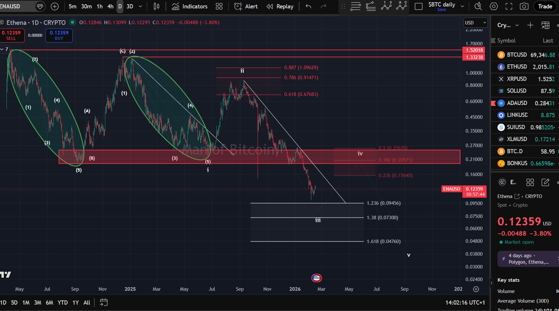Collapse the indicator legend showing 7
Viewport: 559px width, 311px height.
point(5,49)
